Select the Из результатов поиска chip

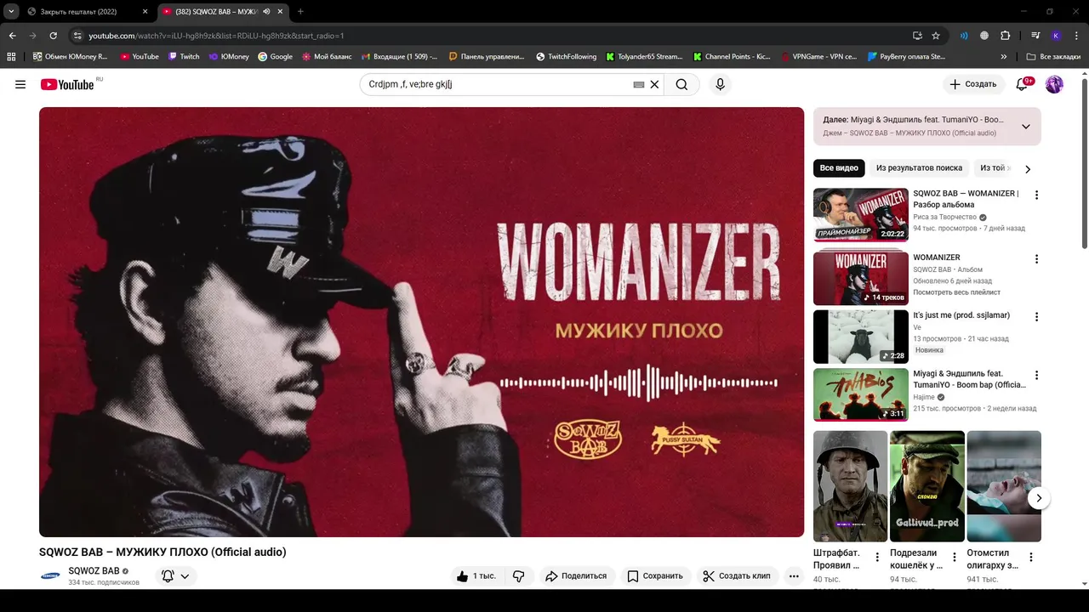pyautogui.click(x=919, y=168)
